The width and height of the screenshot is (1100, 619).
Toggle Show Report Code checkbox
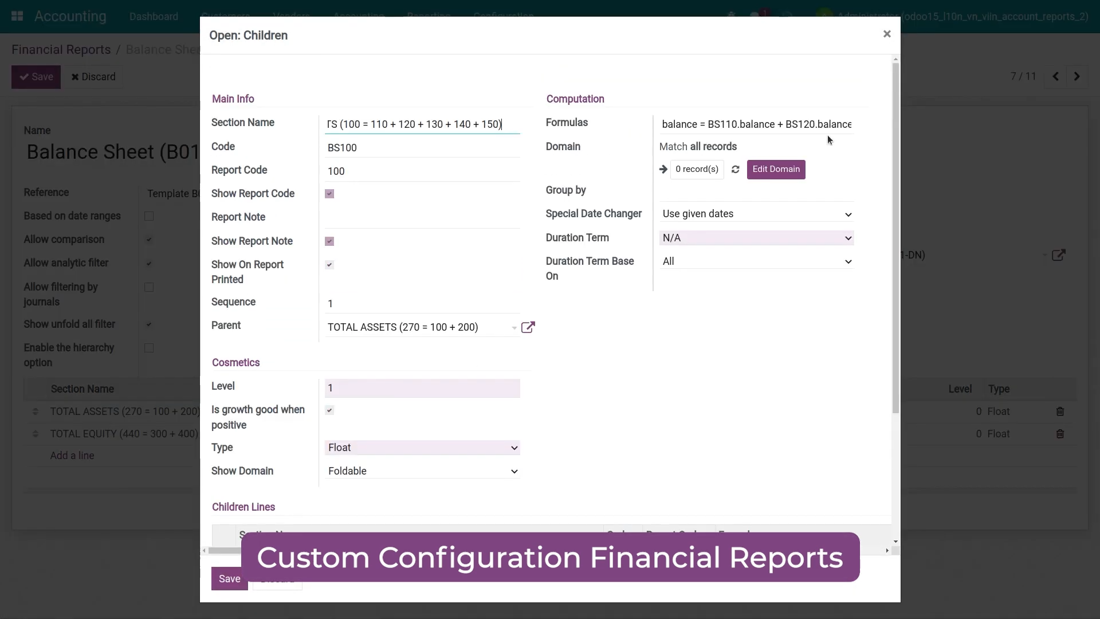pyautogui.click(x=329, y=194)
